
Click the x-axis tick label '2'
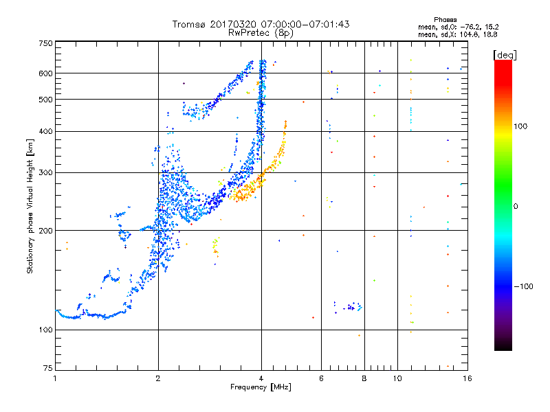coord(158,378)
